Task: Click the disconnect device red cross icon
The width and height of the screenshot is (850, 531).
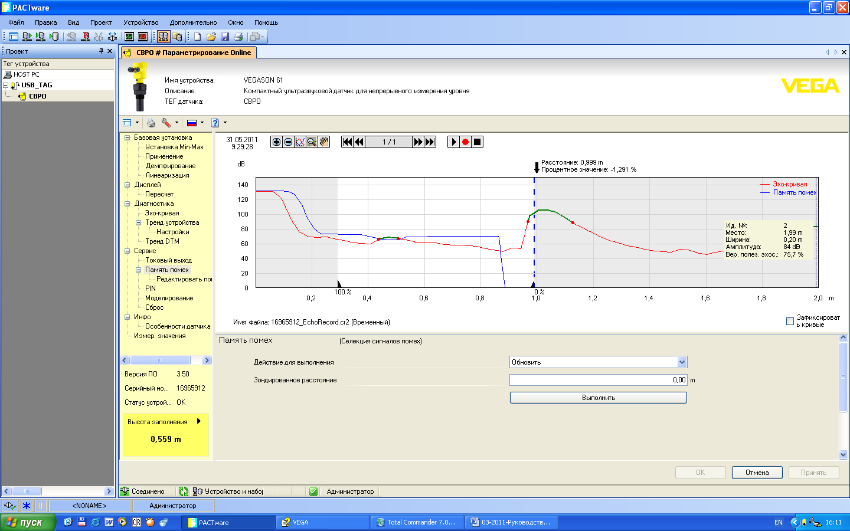Action: click(x=85, y=37)
